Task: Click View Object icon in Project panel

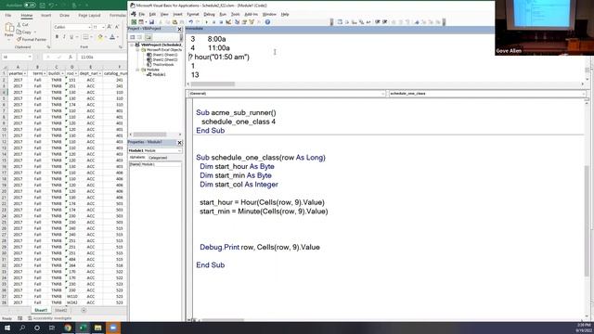Action: tap(140, 37)
